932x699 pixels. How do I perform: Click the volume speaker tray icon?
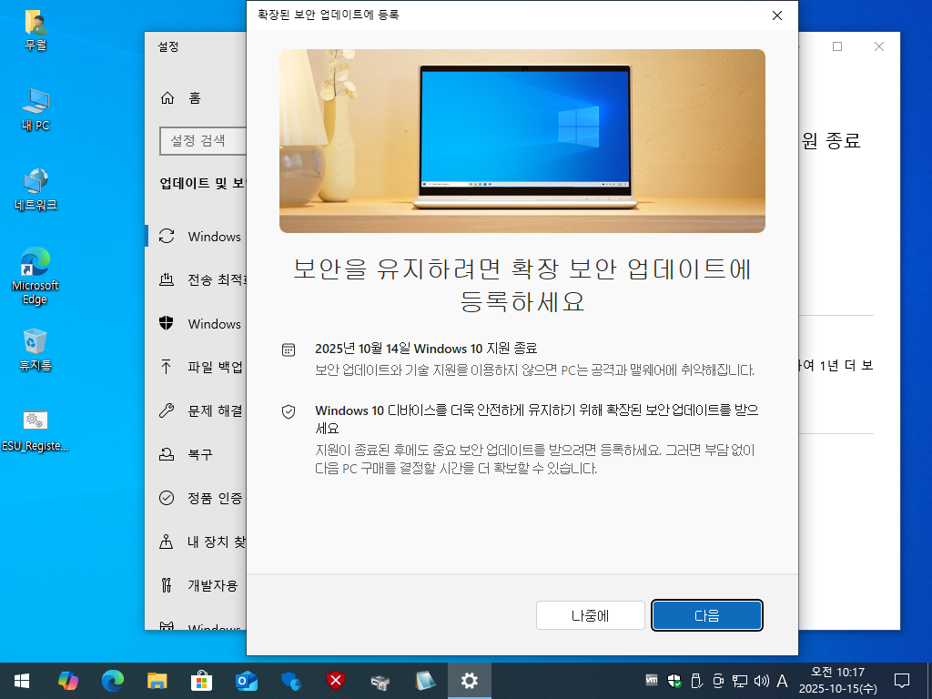[x=761, y=681]
